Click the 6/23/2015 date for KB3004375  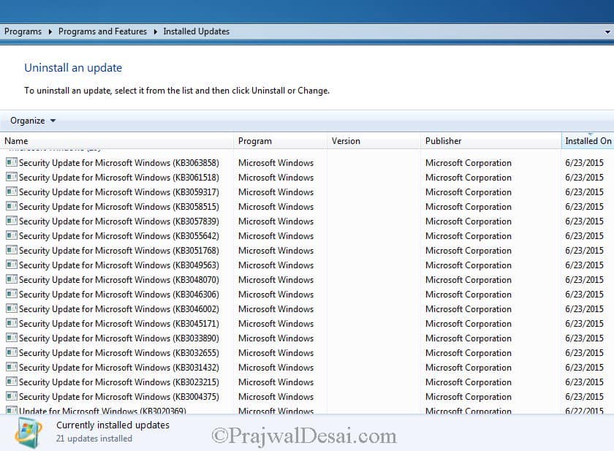(584, 397)
